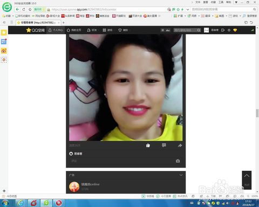Open the 淘宝 bookmark
259x207 pixels.
coord(80,16)
